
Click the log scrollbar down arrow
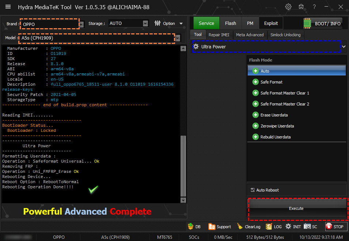183,200
